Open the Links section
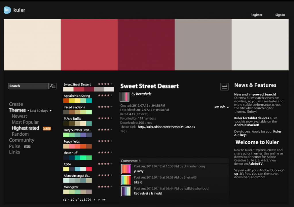Viewport: 294px width, 207px height. [14, 152]
